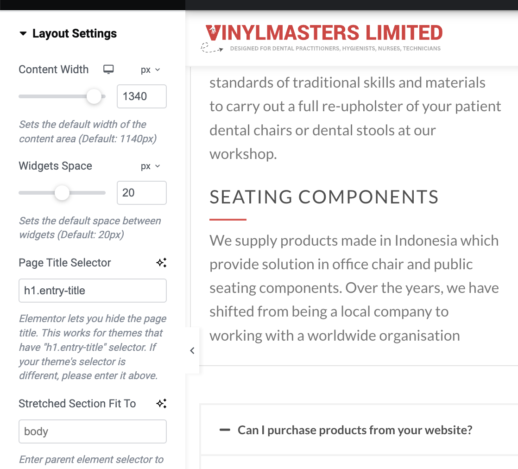The width and height of the screenshot is (518, 469).
Task: Click the Indonesia seating products paragraph
Action: [354, 288]
